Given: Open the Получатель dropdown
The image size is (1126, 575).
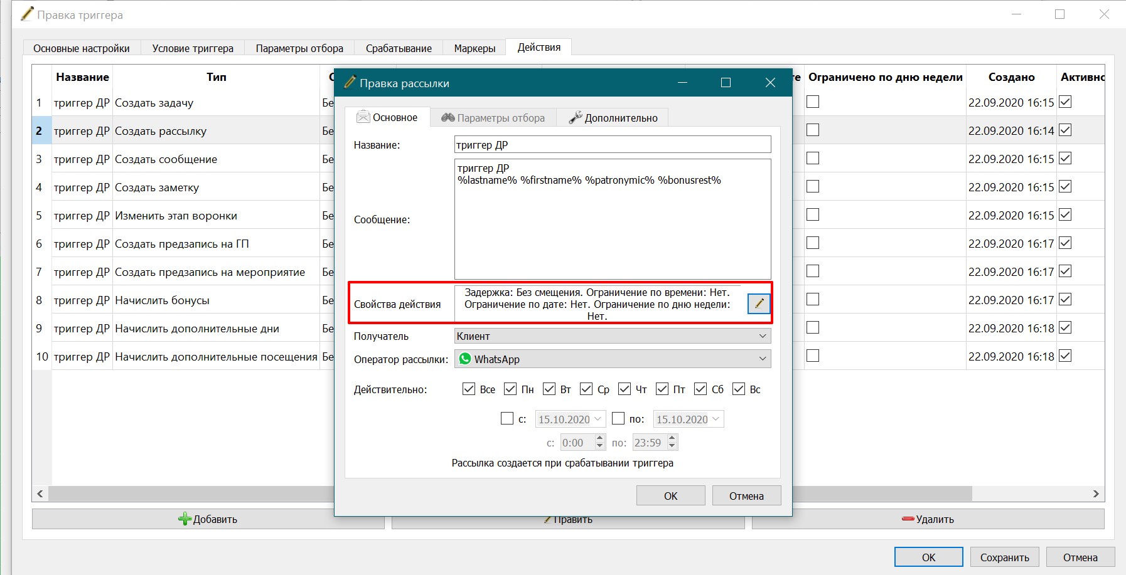Looking at the screenshot, I should point(613,336).
